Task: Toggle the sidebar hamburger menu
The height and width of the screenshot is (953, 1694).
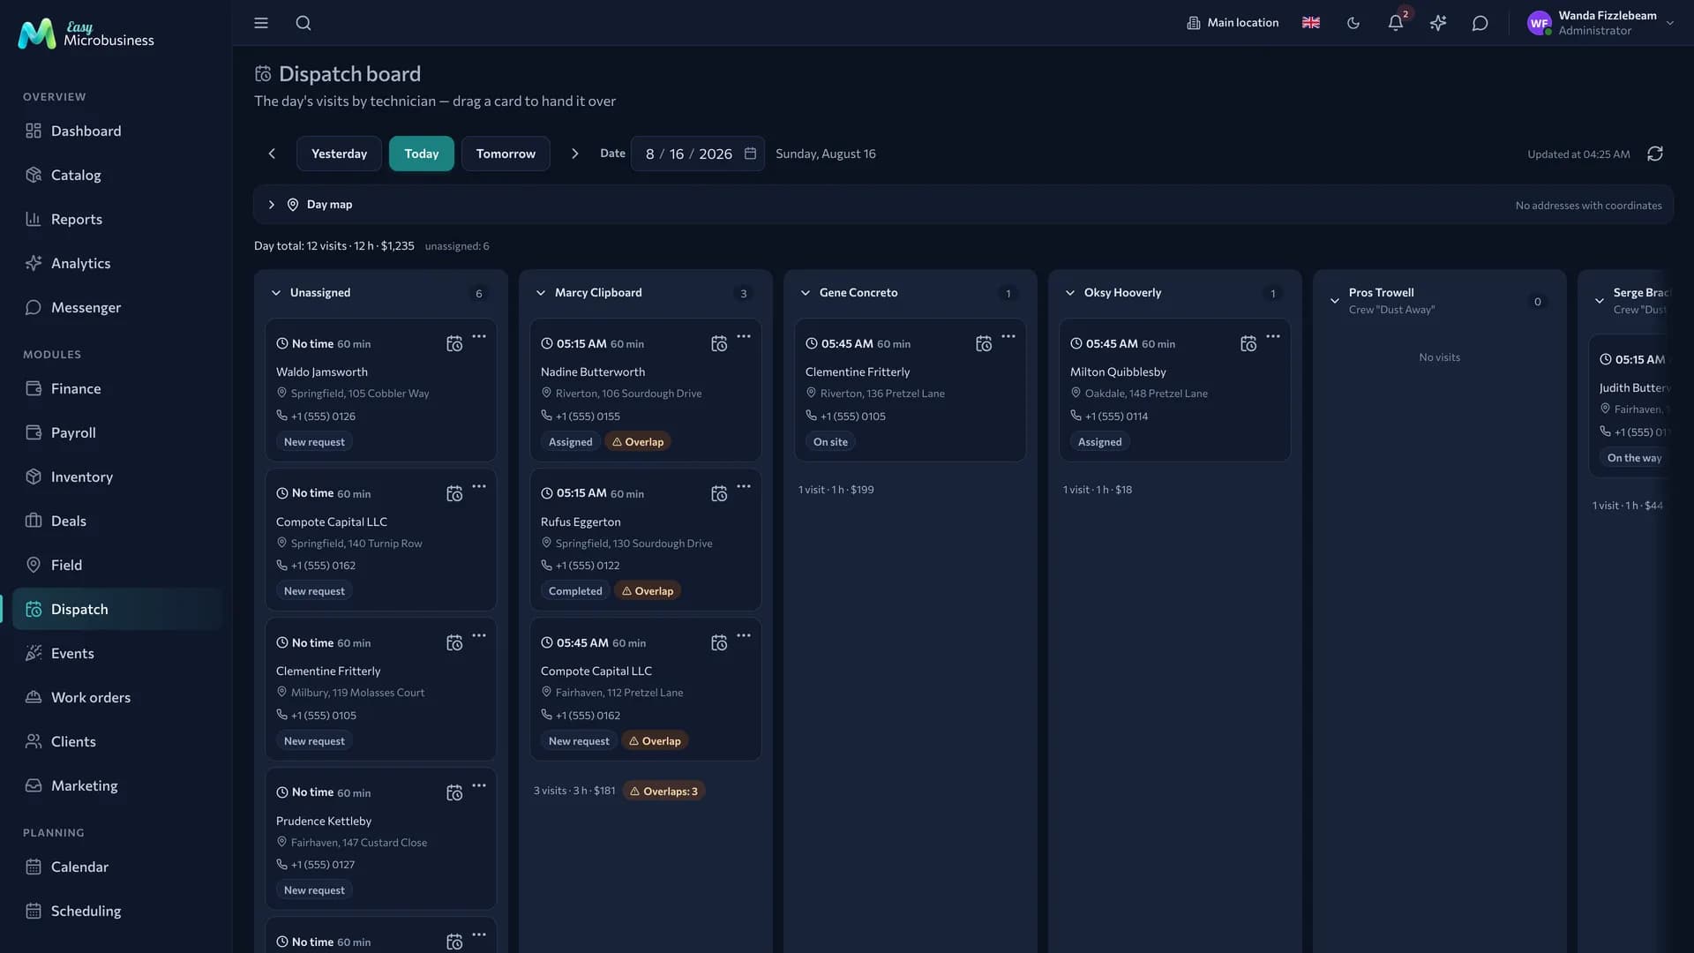Action: (x=261, y=23)
